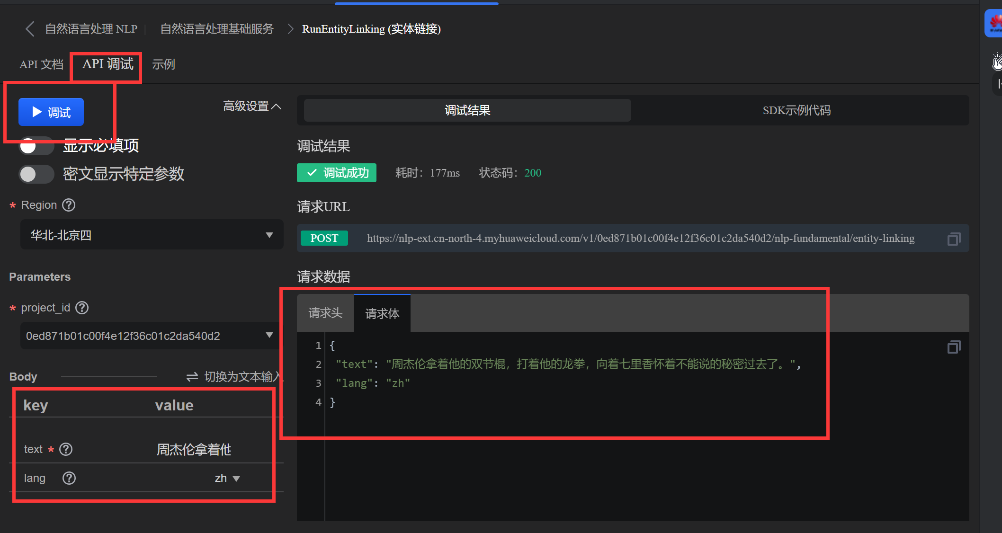The width and height of the screenshot is (1002, 533).
Task: Click the text value input field
Action: point(194,449)
